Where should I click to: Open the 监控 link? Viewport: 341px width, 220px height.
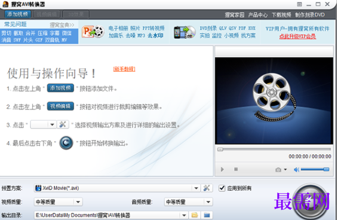[x=217, y=35]
